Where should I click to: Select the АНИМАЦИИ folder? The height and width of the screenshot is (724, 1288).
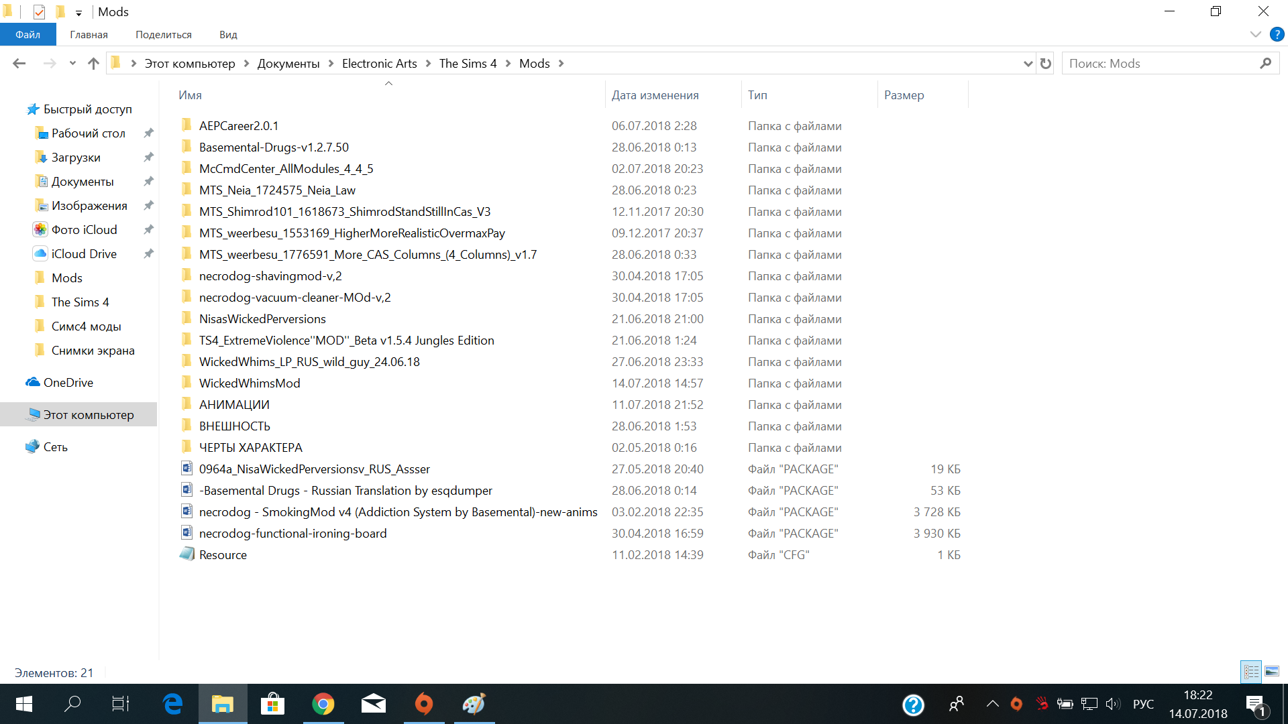coord(234,405)
